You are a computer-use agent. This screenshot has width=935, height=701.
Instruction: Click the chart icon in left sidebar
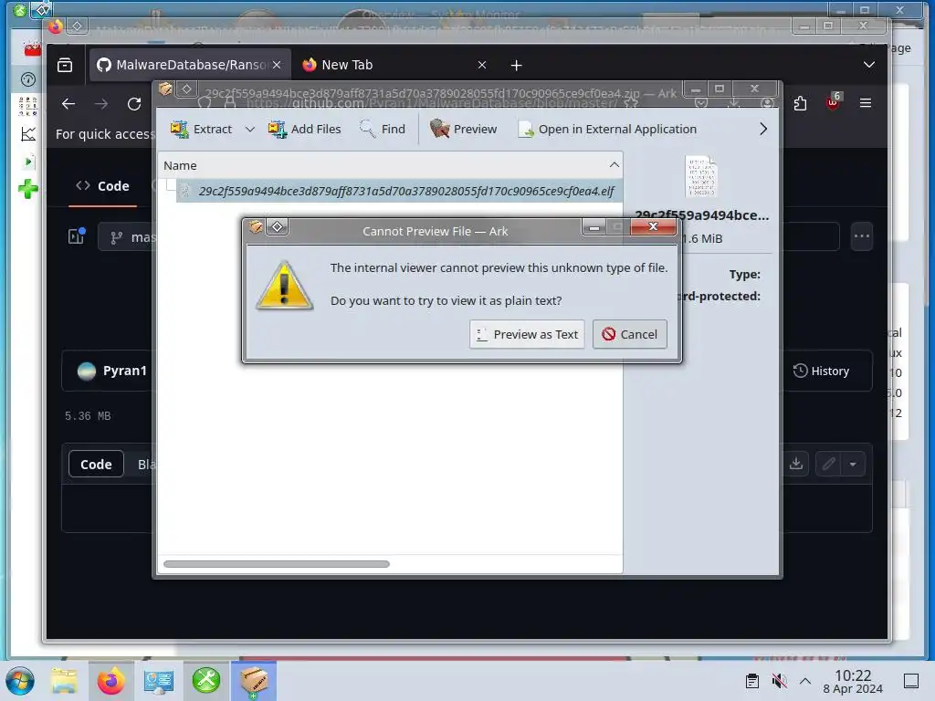[x=28, y=134]
